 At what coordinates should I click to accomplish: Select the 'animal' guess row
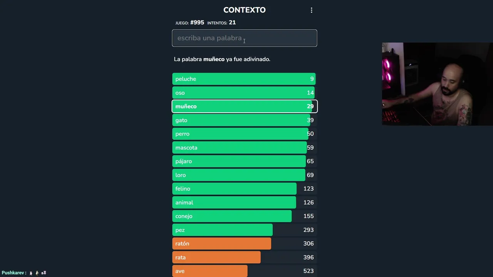(244, 202)
